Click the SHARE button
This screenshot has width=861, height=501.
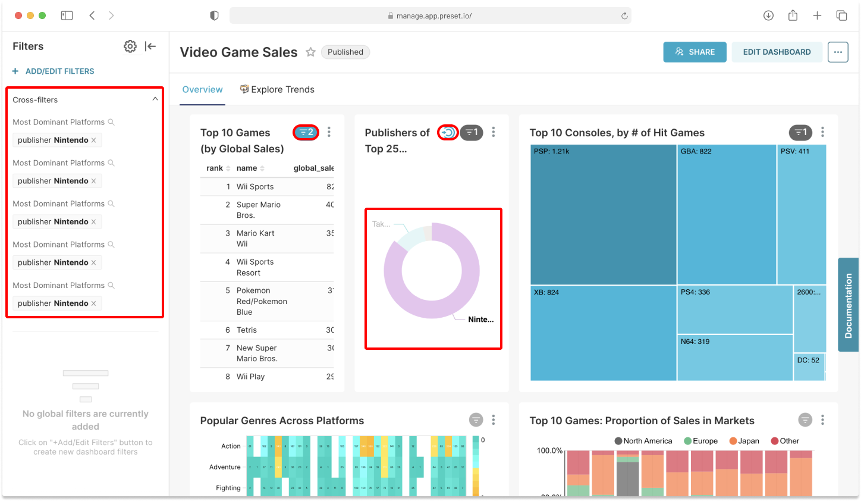[x=695, y=52]
